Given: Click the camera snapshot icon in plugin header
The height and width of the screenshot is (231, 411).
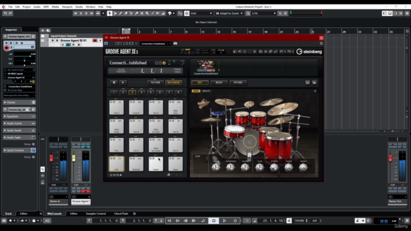Looking at the screenshot, I should click(x=175, y=44).
